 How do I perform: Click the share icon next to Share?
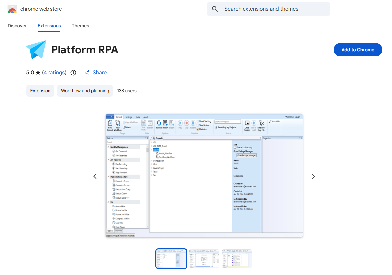pyautogui.click(x=87, y=73)
